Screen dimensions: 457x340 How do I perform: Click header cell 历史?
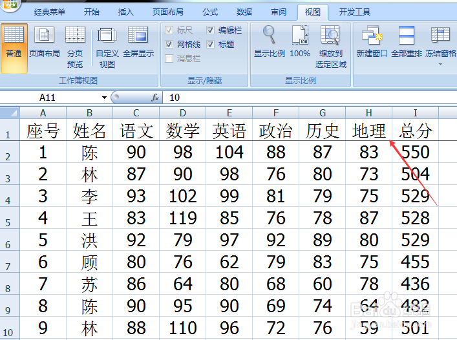323,130
